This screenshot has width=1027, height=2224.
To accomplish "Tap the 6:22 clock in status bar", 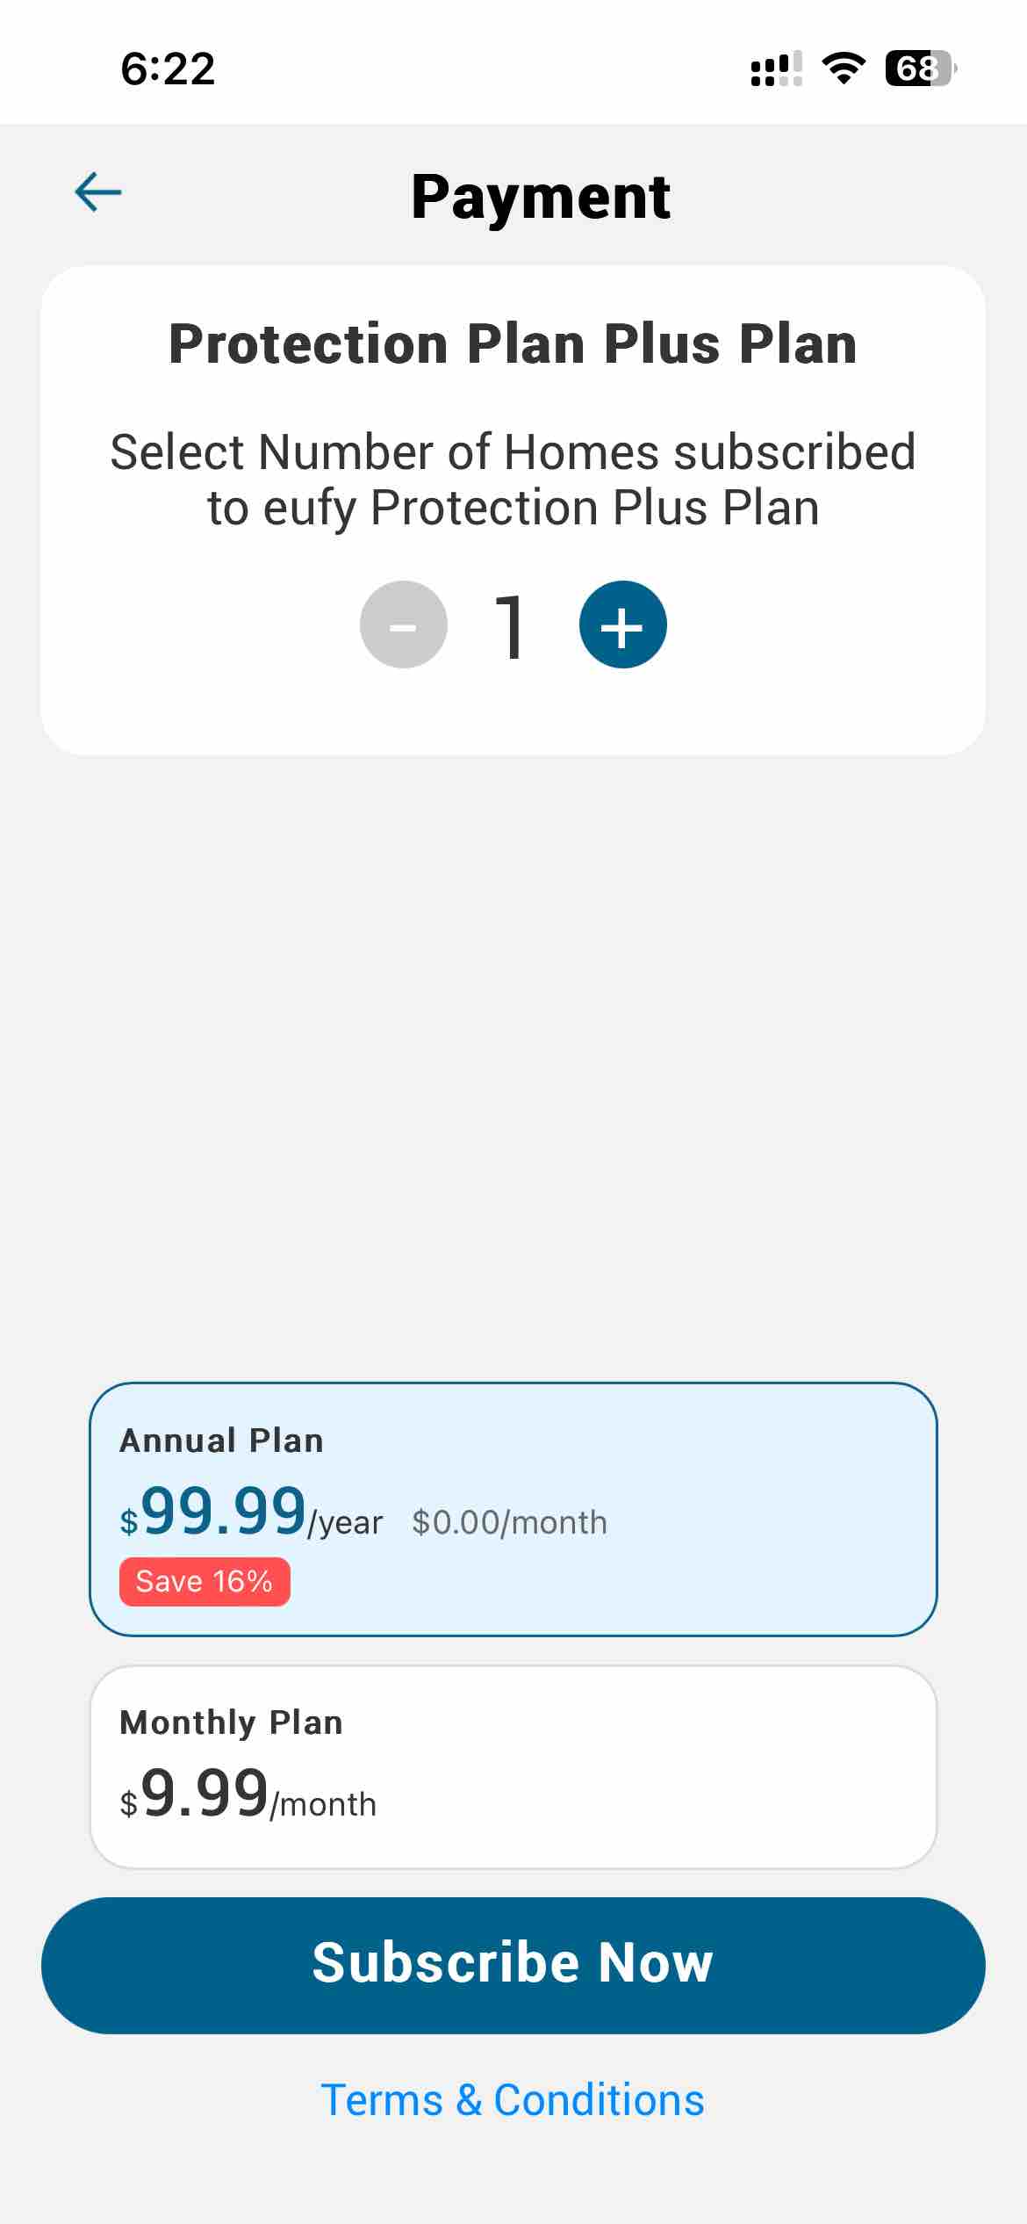I will pos(168,69).
